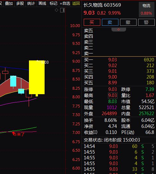Click the 长久物流 603569 stock title

point(102,5)
